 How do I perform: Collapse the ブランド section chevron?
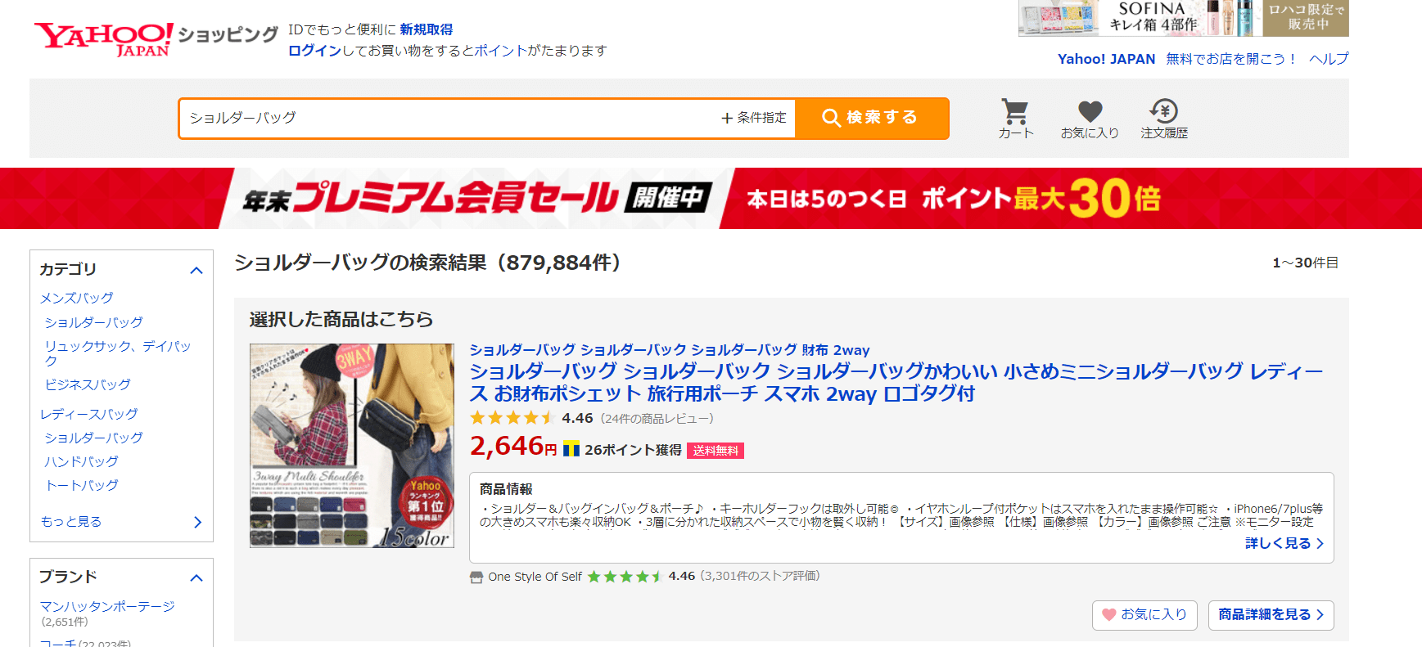point(196,577)
